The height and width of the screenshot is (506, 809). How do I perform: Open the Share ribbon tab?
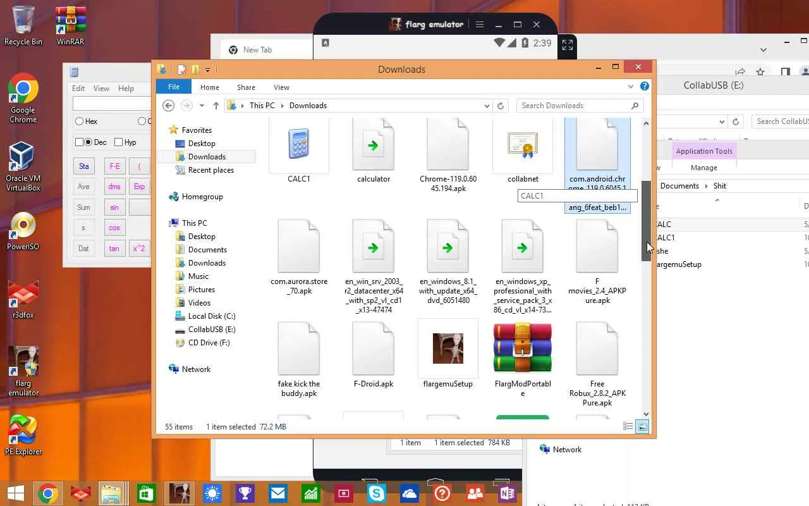click(x=246, y=87)
